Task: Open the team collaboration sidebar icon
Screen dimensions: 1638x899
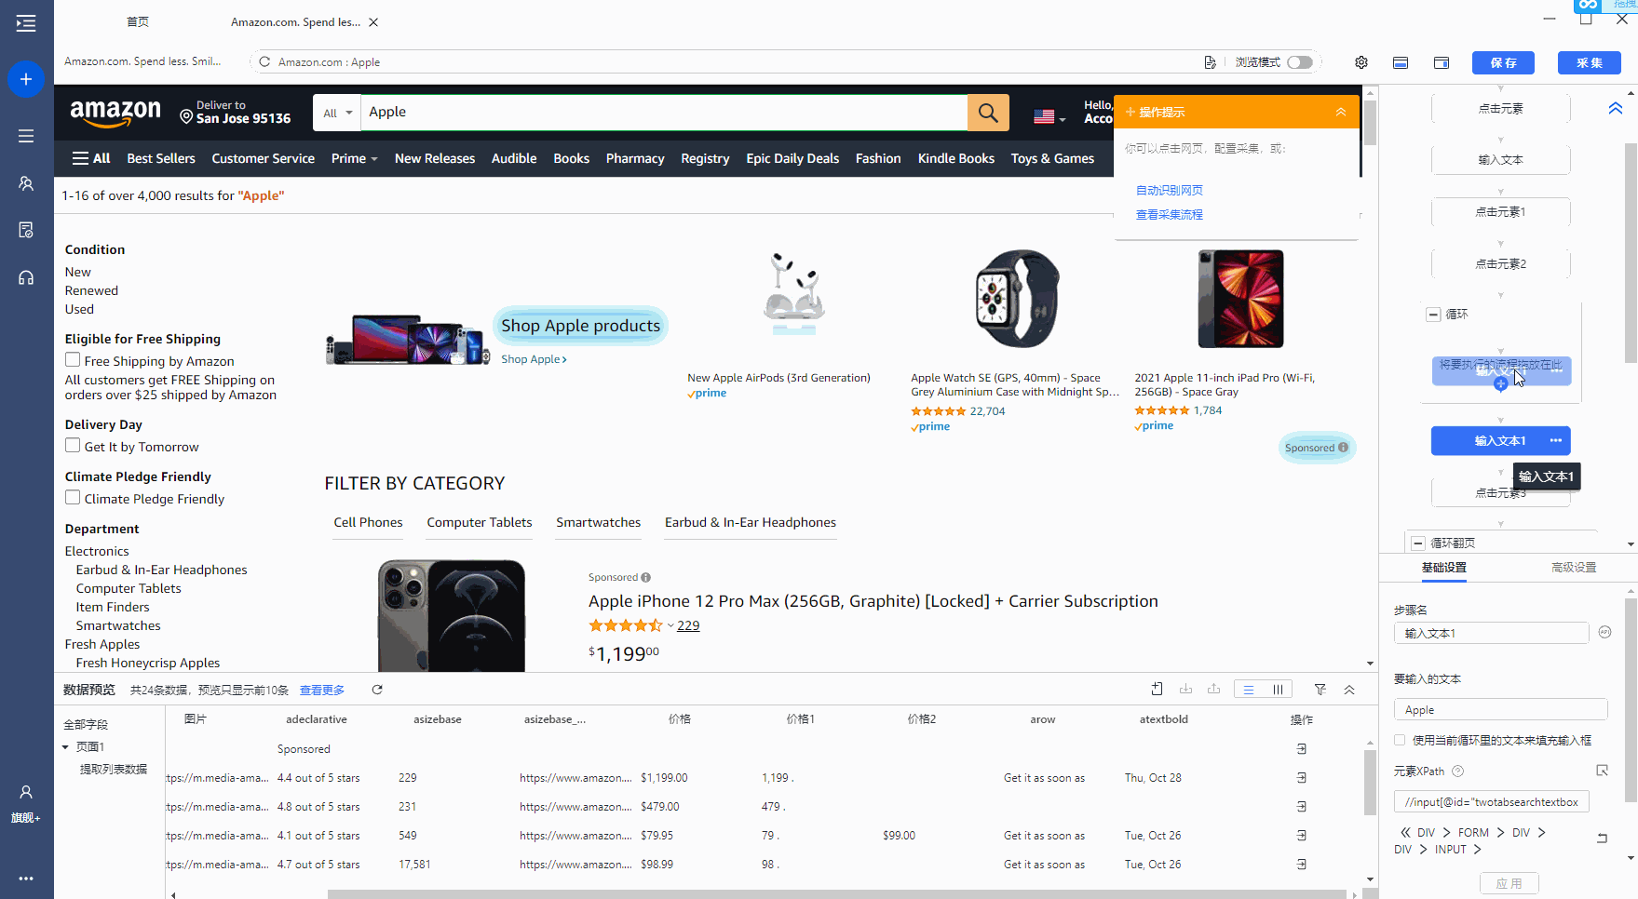Action: (26, 183)
